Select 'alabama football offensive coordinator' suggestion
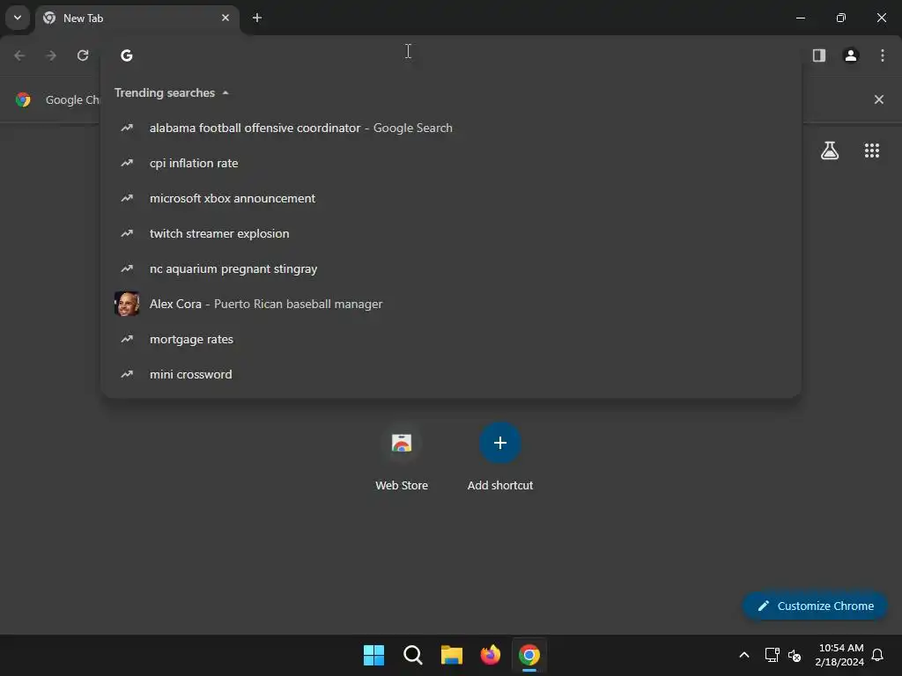 click(451, 128)
